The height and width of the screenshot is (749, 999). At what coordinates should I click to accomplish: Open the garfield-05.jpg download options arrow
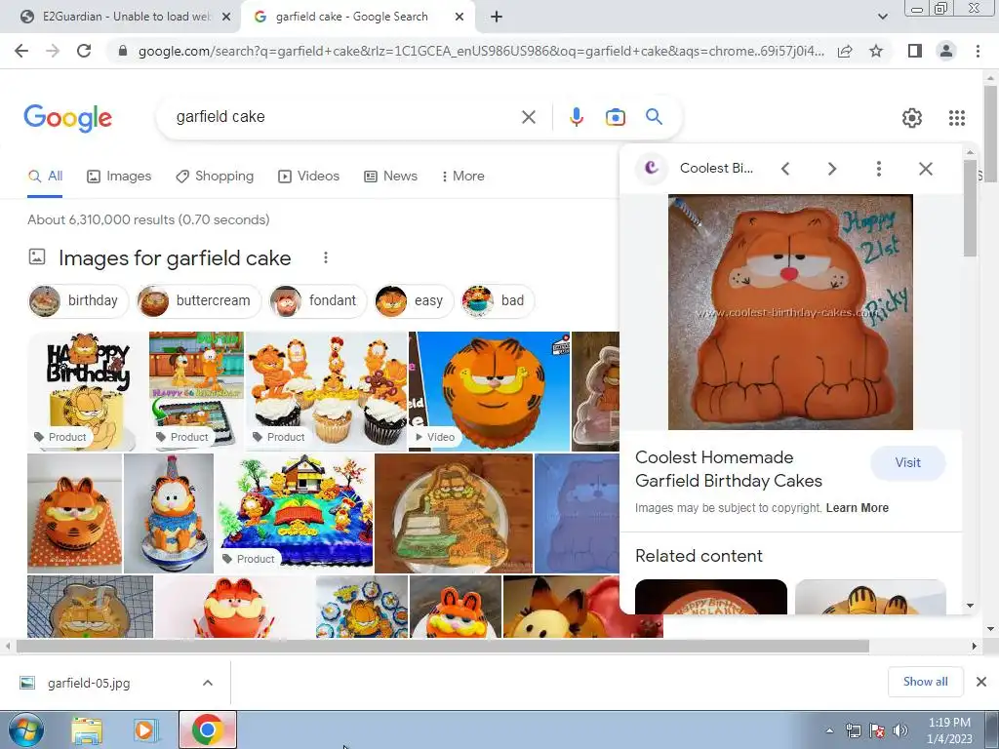[208, 683]
